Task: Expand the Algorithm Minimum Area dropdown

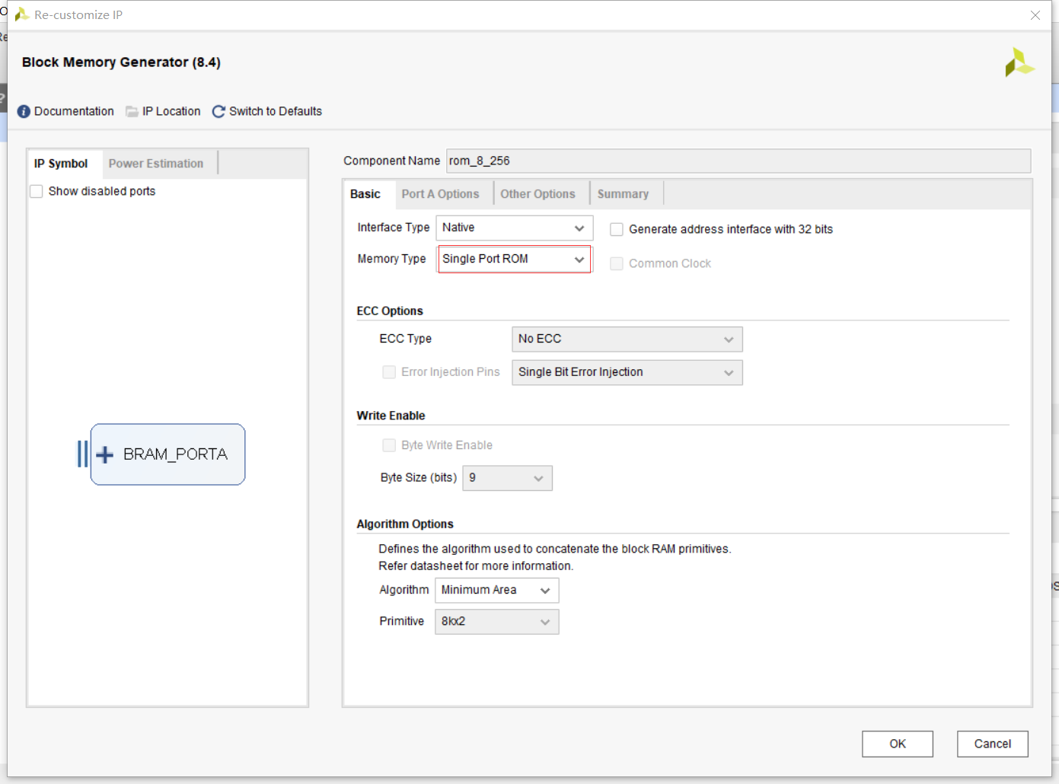Action: (x=497, y=590)
